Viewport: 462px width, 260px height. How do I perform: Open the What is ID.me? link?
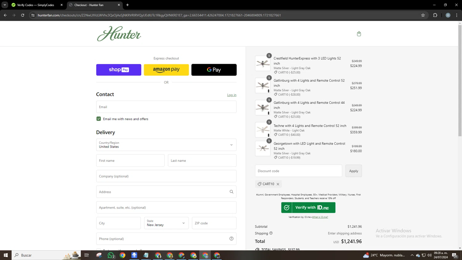click(x=320, y=217)
